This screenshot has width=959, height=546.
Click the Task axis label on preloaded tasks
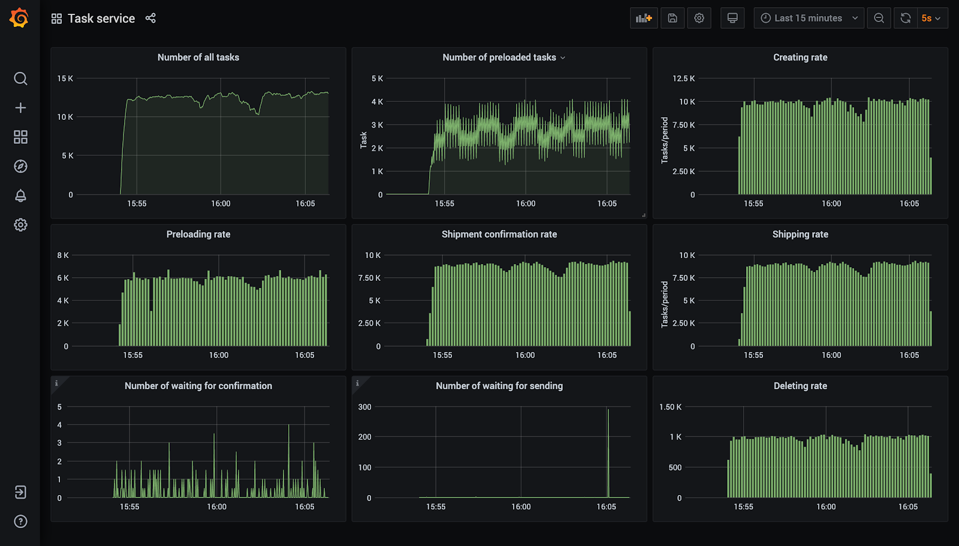(363, 140)
